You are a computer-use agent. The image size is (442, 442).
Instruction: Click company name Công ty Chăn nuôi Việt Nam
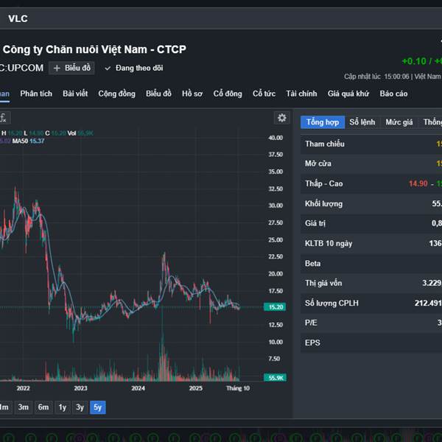click(x=94, y=49)
